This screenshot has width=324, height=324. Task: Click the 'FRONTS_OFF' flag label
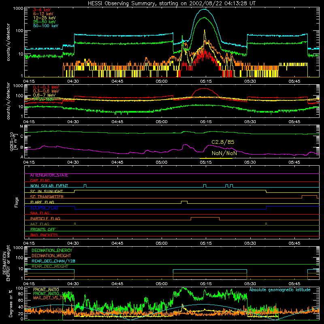point(43,230)
